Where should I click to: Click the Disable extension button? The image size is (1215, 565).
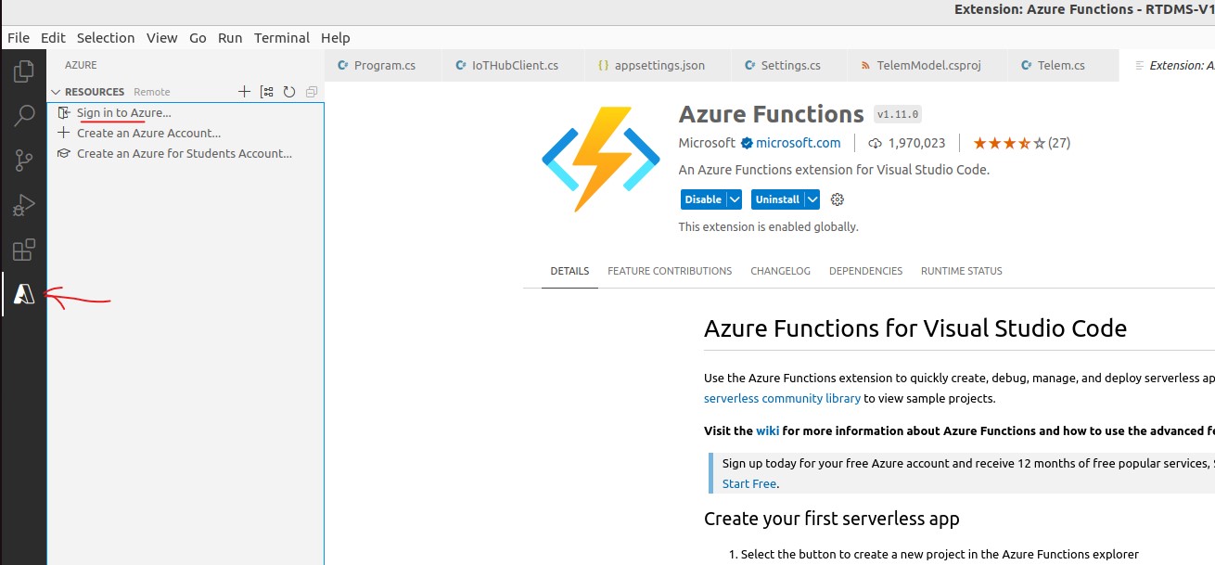pos(703,199)
